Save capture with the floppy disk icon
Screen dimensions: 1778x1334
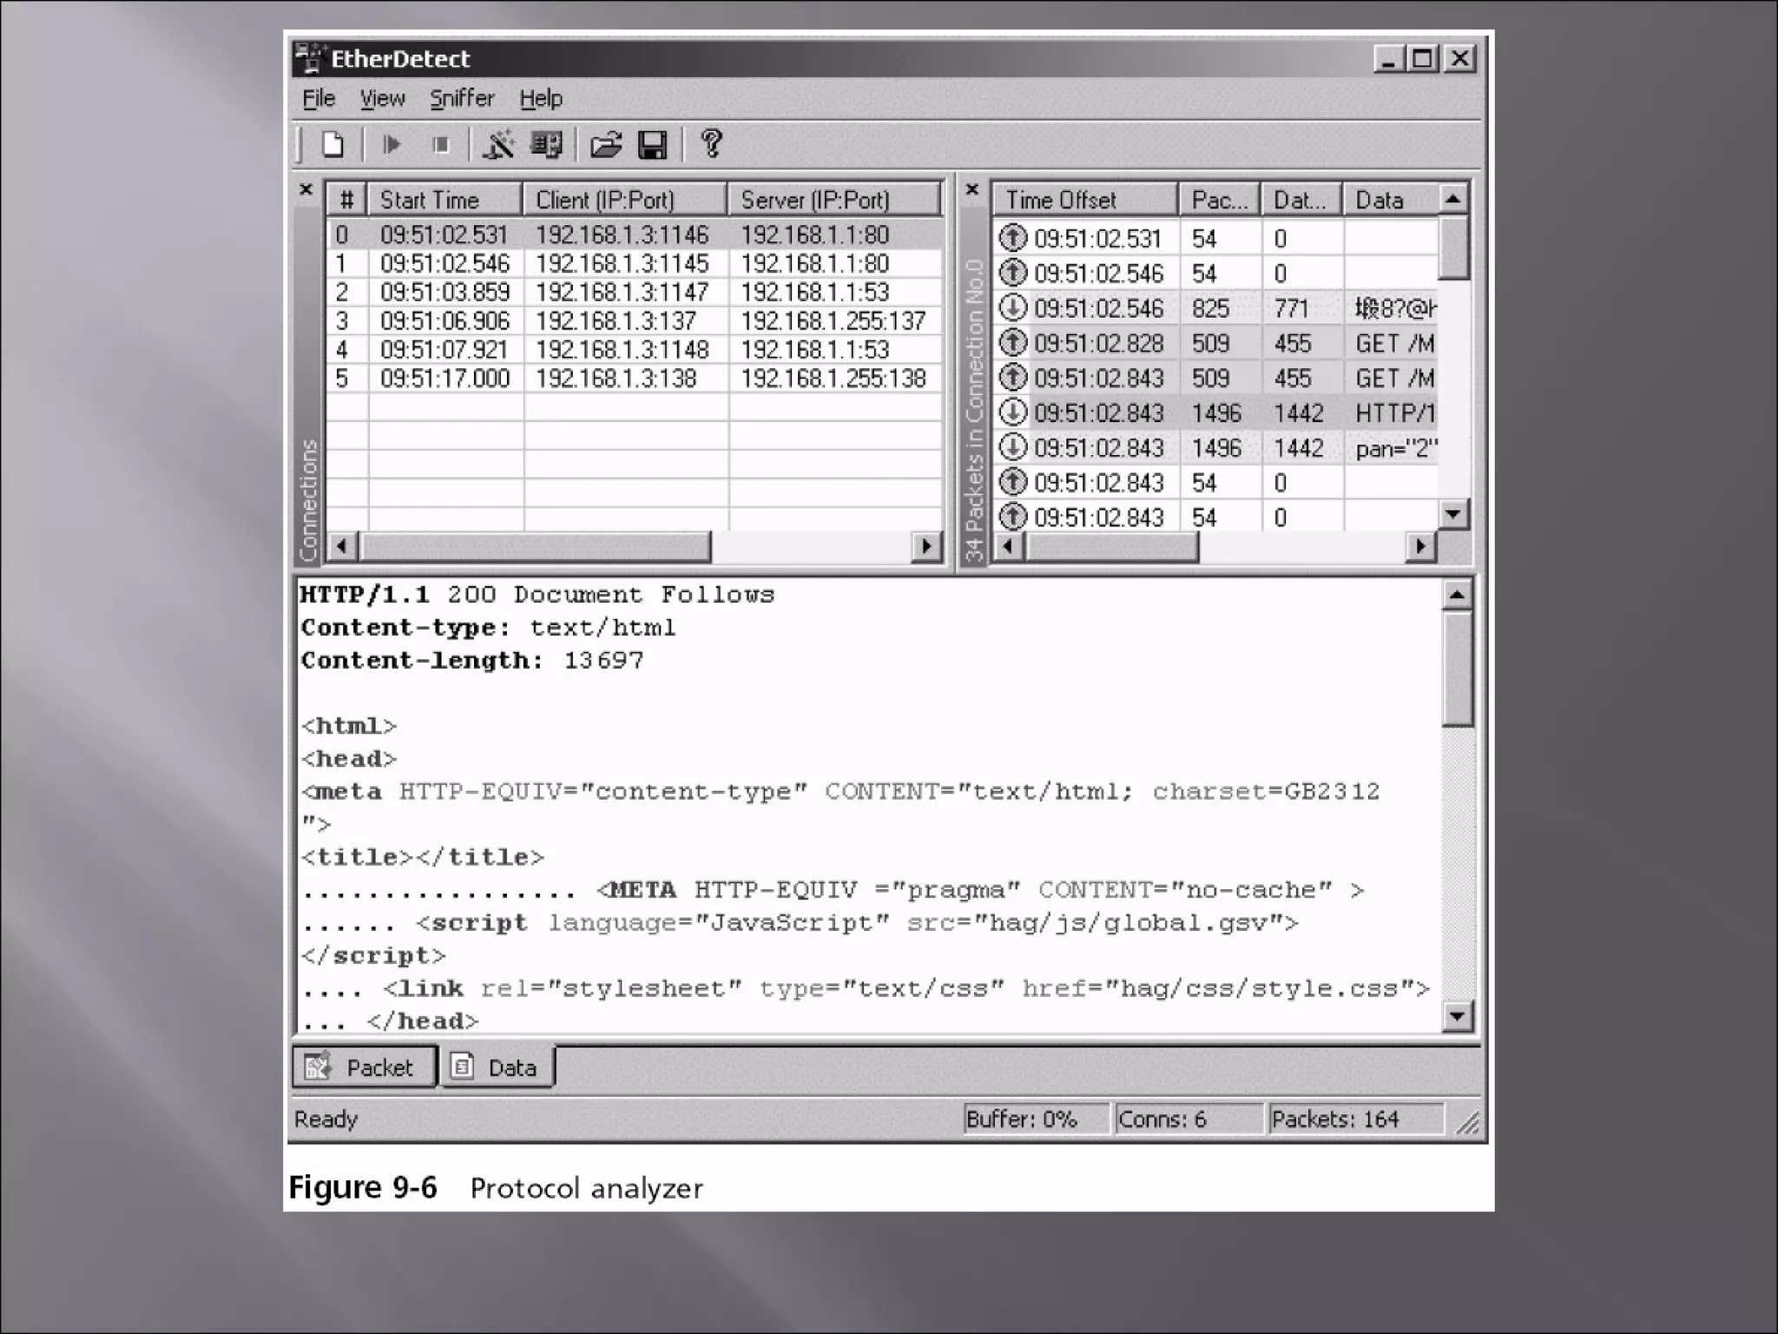point(652,144)
